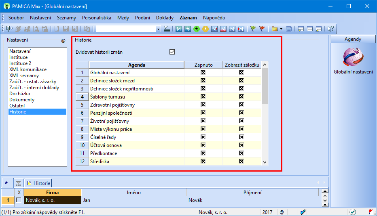The width and height of the screenshot is (377, 216).
Task: Toggle Zobrazit záložku for Definice složek mezd
Action: point(241,81)
